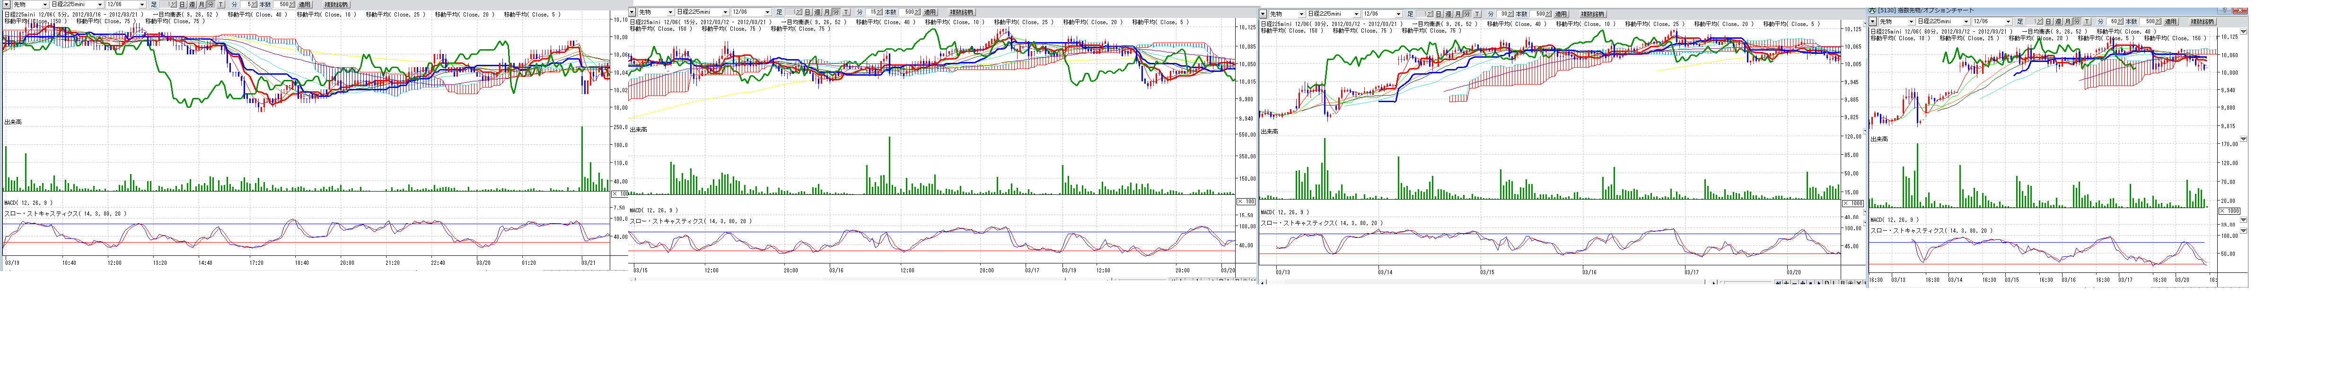
Task: Click 複数銘柄 button on the 15-minute chart
Action: 962,13
